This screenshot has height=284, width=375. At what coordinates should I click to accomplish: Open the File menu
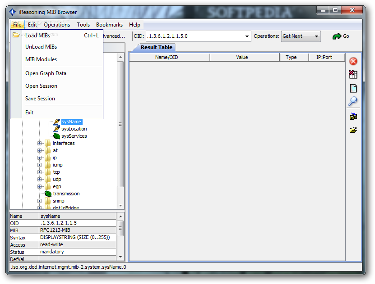(x=17, y=25)
